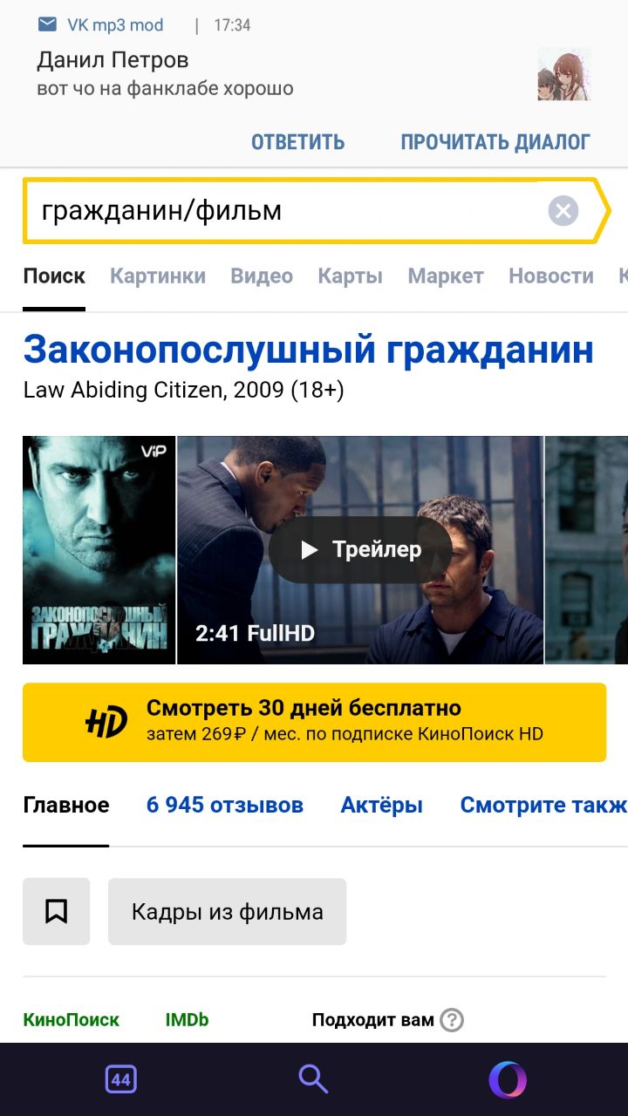Focus the гражданин/фильм search field
The height and width of the screenshot is (1116, 628).
288,211
